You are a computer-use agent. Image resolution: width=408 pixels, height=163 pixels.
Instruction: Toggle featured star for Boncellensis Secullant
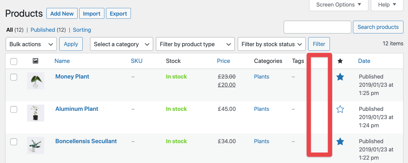click(340, 141)
